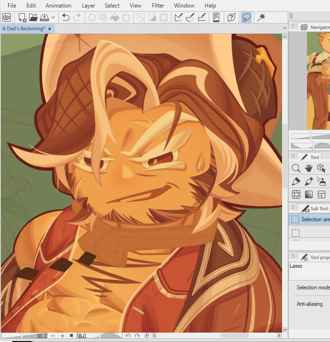Select the Sub Tool palette tab

pyautogui.click(x=314, y=209)
